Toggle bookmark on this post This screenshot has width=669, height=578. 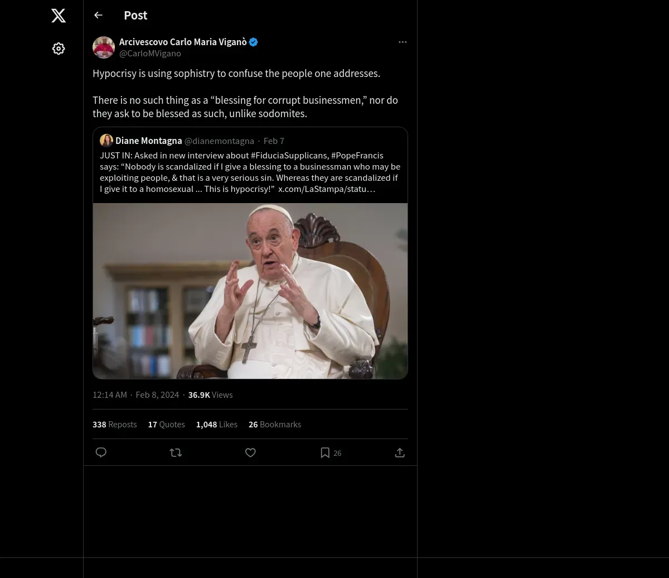click(325, 452)
